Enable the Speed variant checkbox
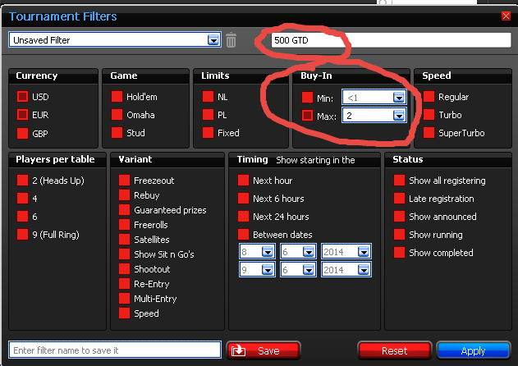 [124, 313]
